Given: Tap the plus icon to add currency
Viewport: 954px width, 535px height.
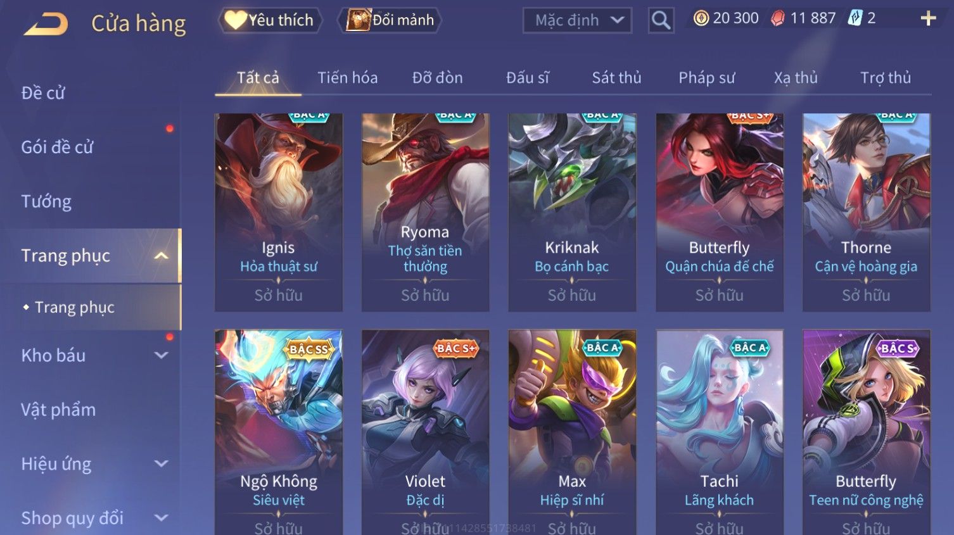Looking at the screenshot, I should pyautogui.click(x=928, y=18).
